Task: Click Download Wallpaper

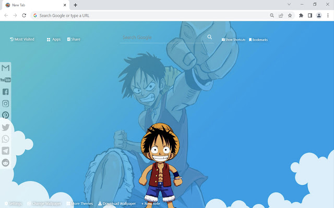Action: coord(117,203)
